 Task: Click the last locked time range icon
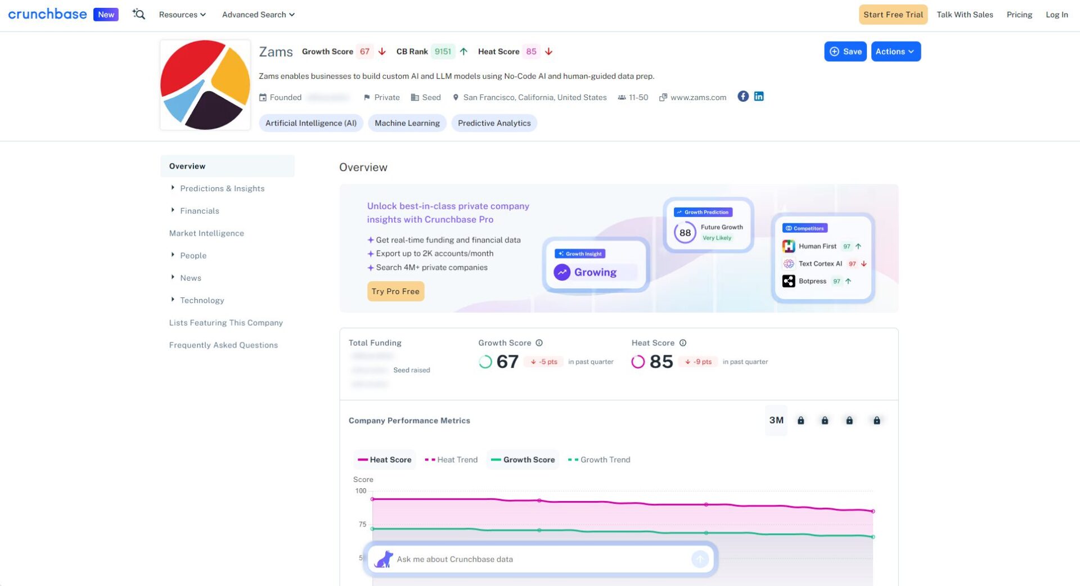(876, 421)
